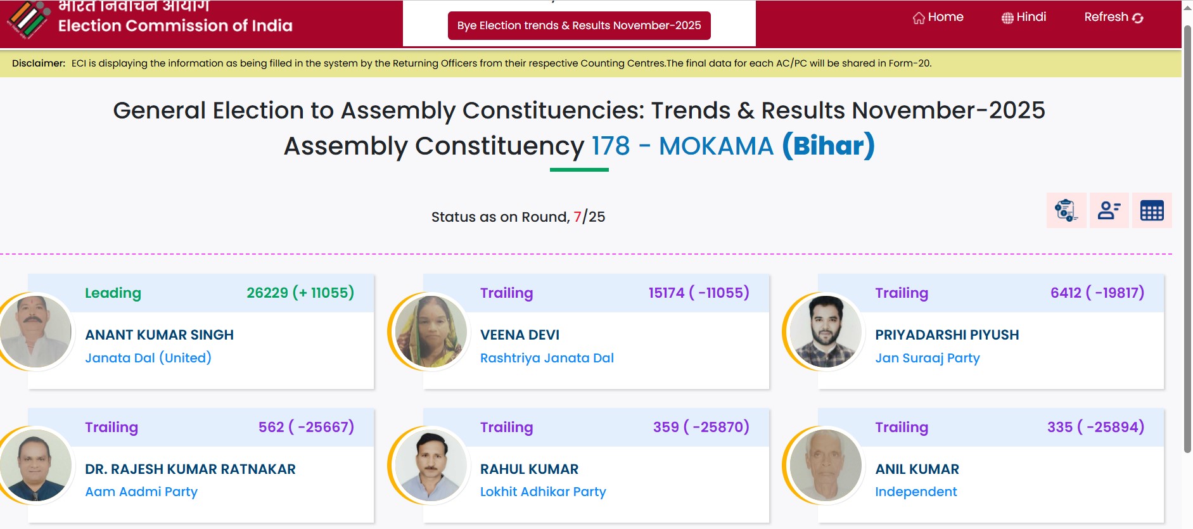The height and width of the screenshot is (529, 1193).
Task: Click Anant Kumar Singh's candidate photo
Action: (35, 331)
